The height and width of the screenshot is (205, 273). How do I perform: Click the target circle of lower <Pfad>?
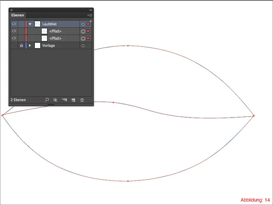[x=83, y=38]
